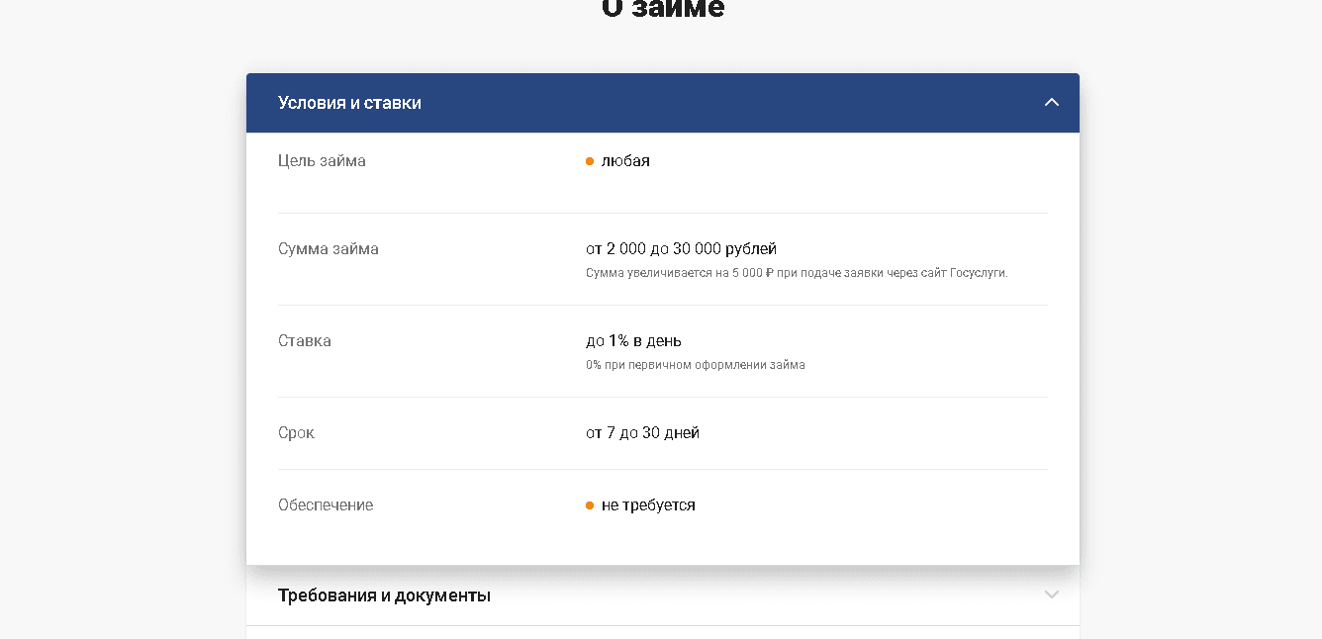Click the note about applying via Госуслуги
Screen dimensions: 1322x639
coord(798,273)
